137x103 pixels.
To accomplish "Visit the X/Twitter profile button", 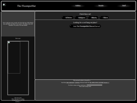I will click(67, 18).
